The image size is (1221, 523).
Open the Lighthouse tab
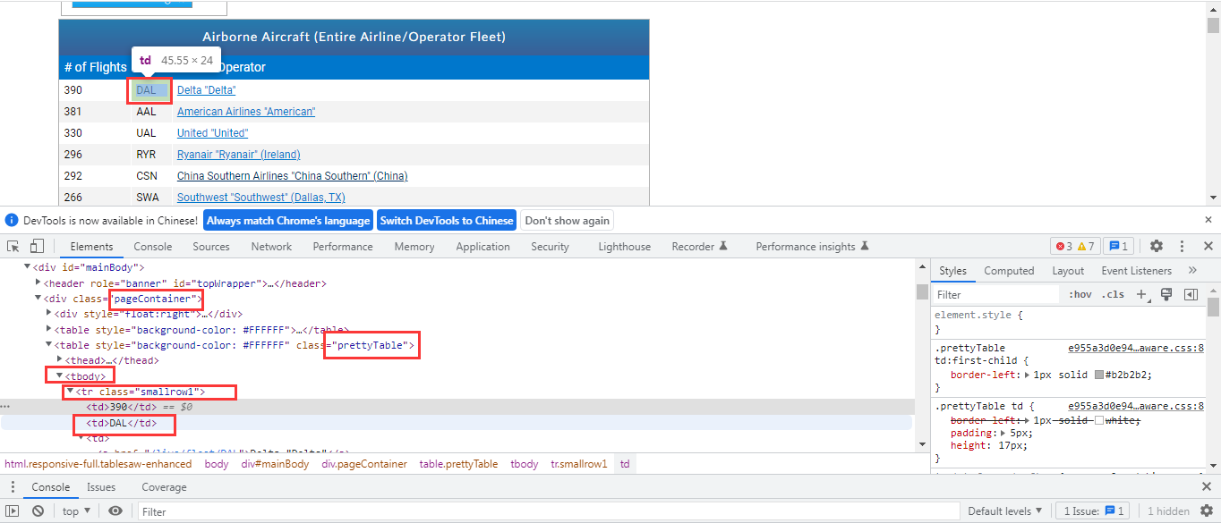click(x=625, y=246)
